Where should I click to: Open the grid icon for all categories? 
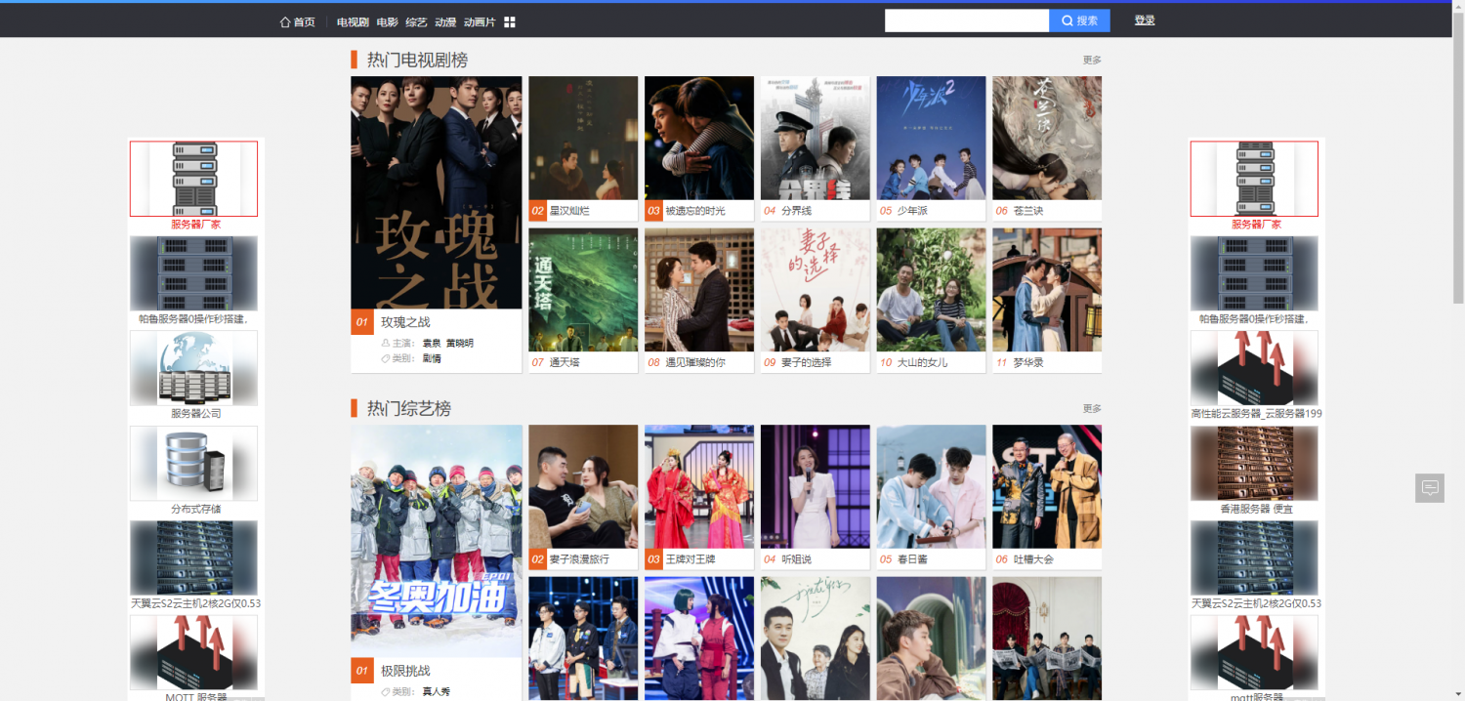coord(510,21)
